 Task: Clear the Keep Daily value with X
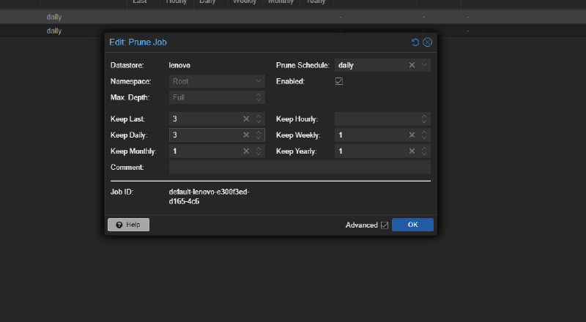(246, 135)
